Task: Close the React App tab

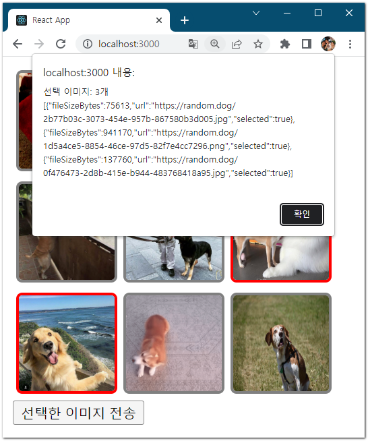Action: [159, 20]
